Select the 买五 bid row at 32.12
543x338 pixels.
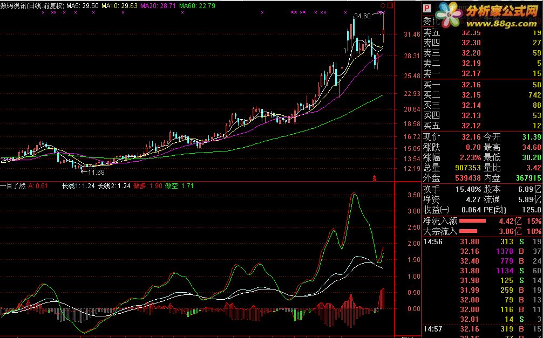pos(482,126)
